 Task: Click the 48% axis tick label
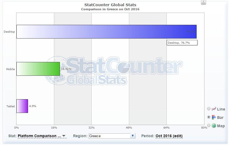point(129,128)
